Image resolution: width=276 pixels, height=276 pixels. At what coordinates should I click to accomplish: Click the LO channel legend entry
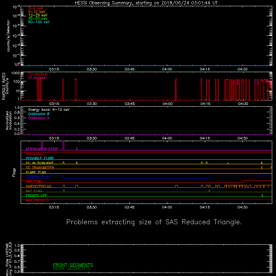coord(38,74)
